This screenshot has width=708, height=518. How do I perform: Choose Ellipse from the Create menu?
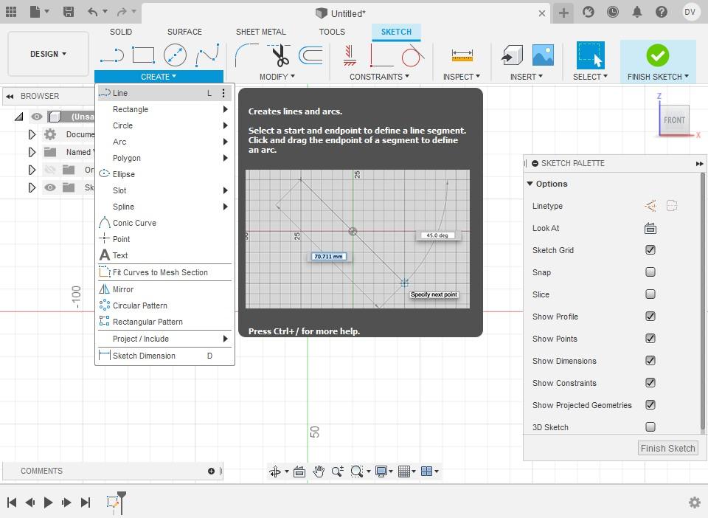164,174
